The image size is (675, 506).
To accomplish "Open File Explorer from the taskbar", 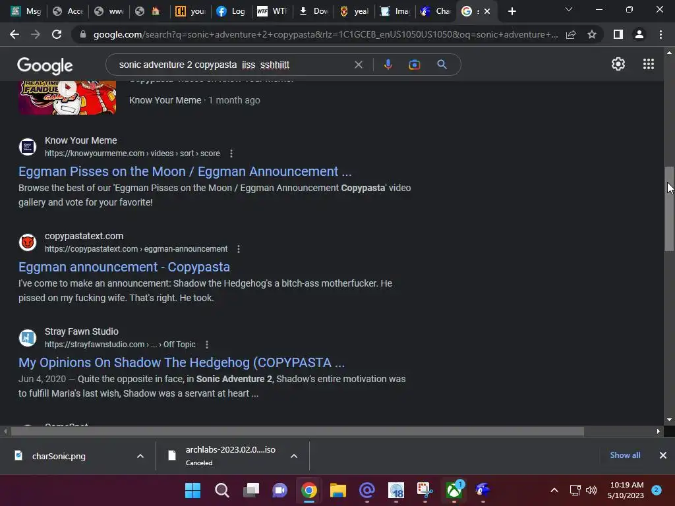I will pyautogui.click(x=338, y=490).
